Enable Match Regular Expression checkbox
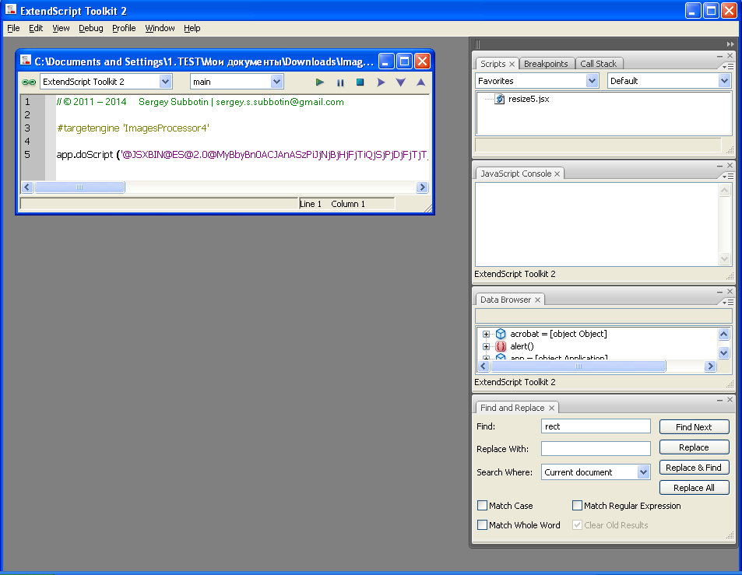 coord(577,506)
